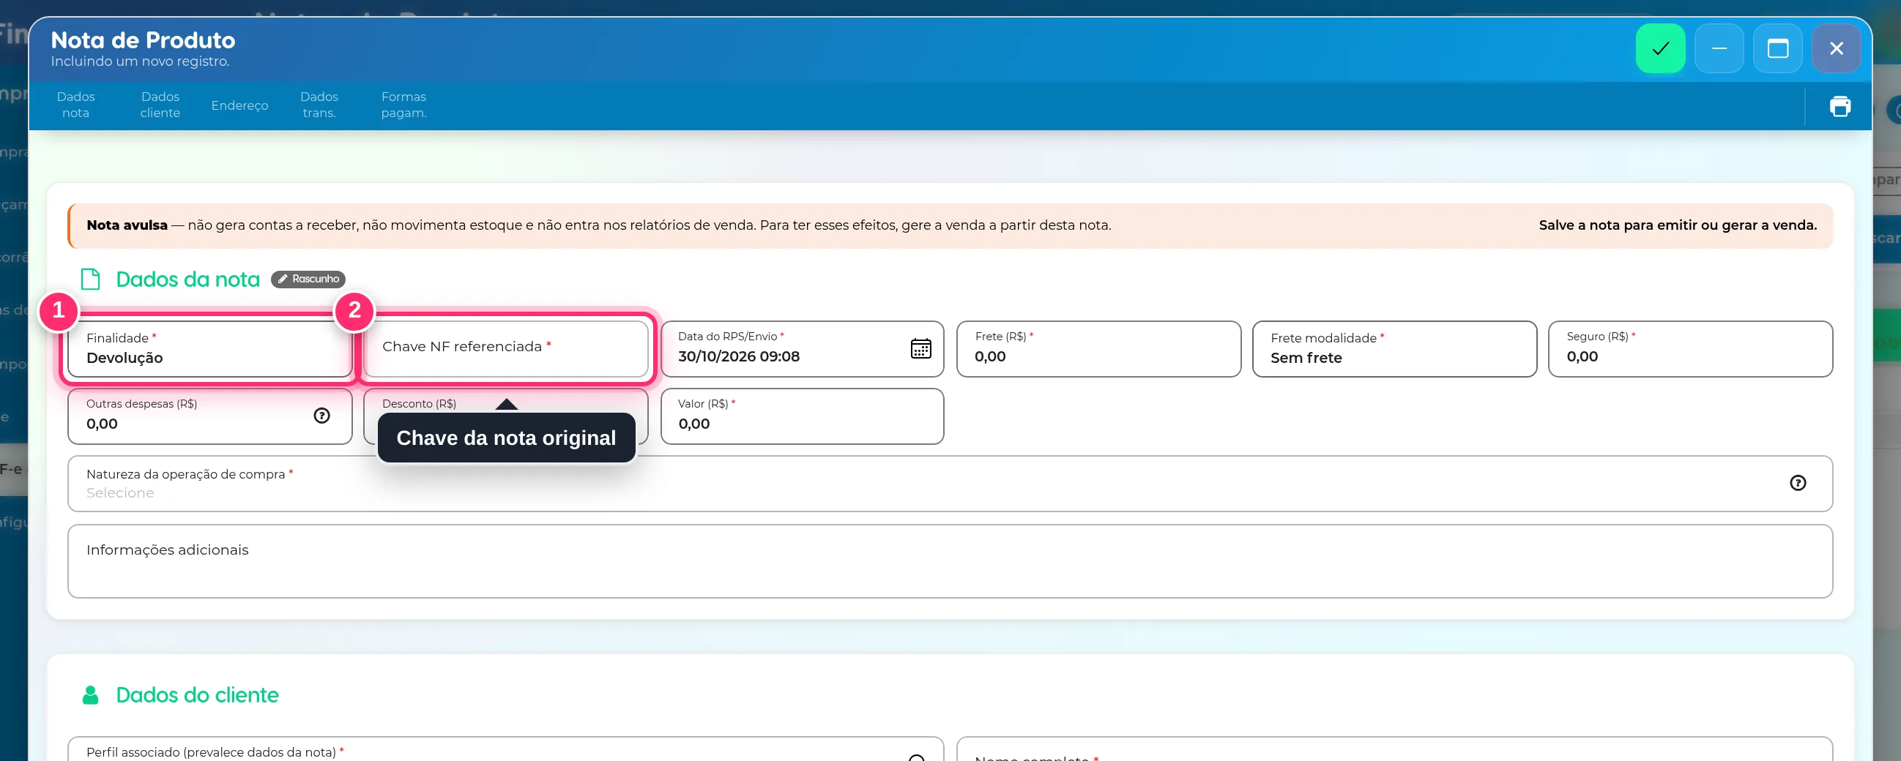Click the Frete (R$) amount field
Screen dimensions: 1901x761
tap(1098, 349)
